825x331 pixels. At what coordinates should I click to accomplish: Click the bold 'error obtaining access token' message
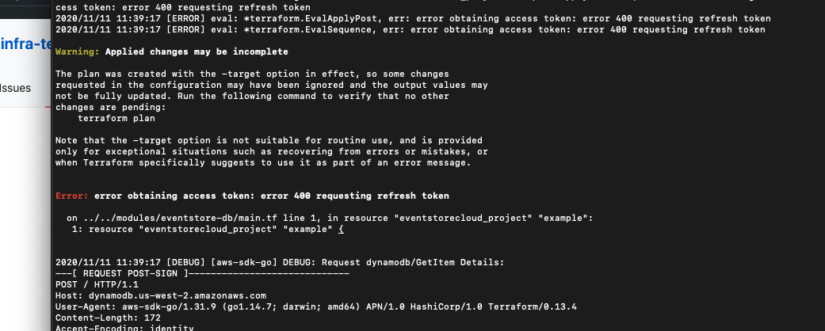tap(271, 196)
